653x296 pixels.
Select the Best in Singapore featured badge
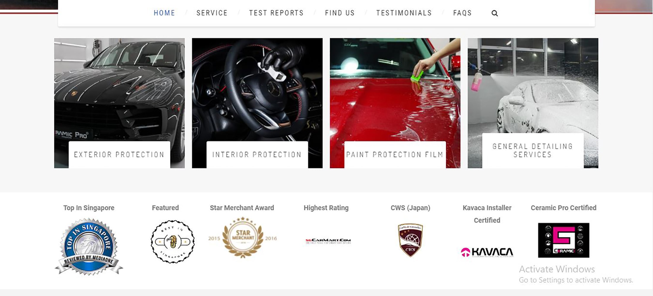coord(172,242)
